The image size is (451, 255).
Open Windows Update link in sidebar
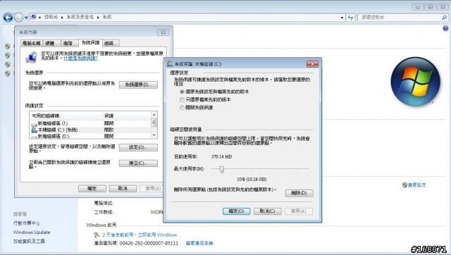pos(32,232)
